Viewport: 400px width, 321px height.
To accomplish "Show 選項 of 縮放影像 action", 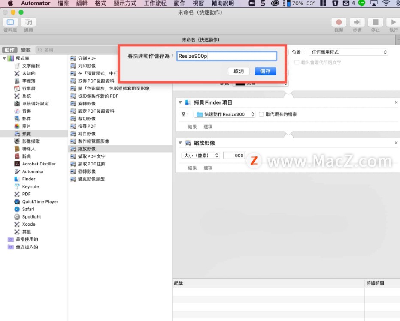I will point(208,168).
